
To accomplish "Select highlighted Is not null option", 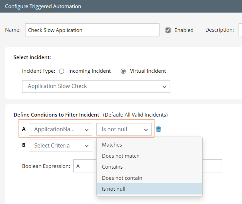I will 114,189.
